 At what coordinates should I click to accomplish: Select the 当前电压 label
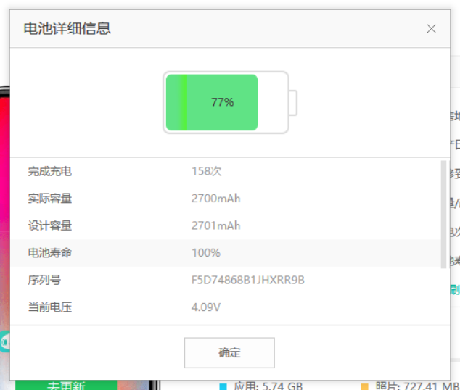click(x=49, y=307)
